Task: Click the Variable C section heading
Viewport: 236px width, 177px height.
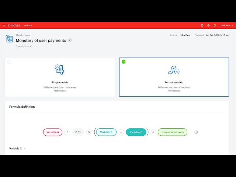Action: [15, 149]
